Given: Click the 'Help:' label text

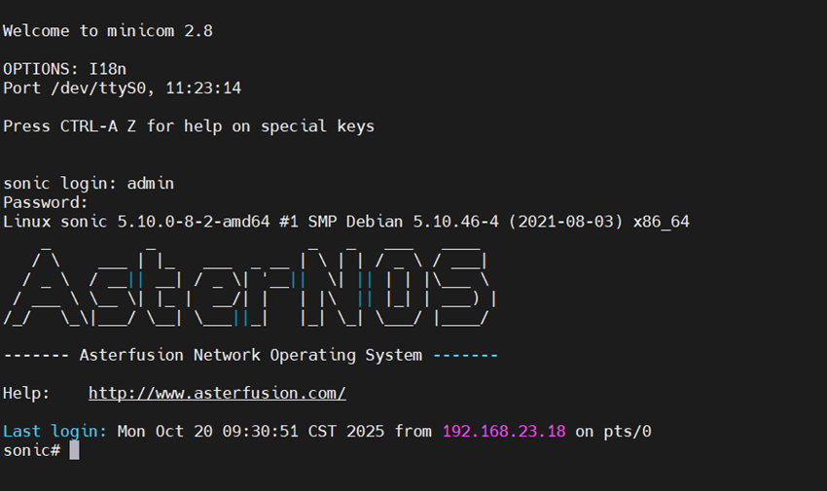Looking at the screenshot, I should click(26, 394).
